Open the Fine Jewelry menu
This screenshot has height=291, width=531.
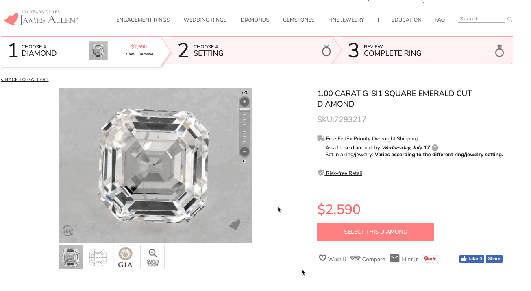[x=346, y=20]
